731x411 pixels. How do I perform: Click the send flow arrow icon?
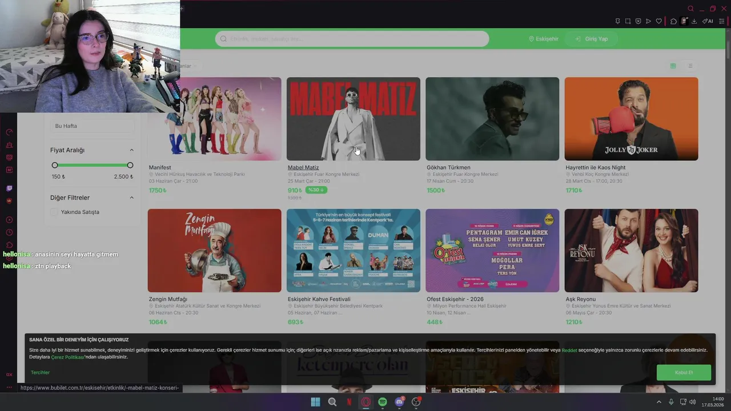[x=648, y=21]
